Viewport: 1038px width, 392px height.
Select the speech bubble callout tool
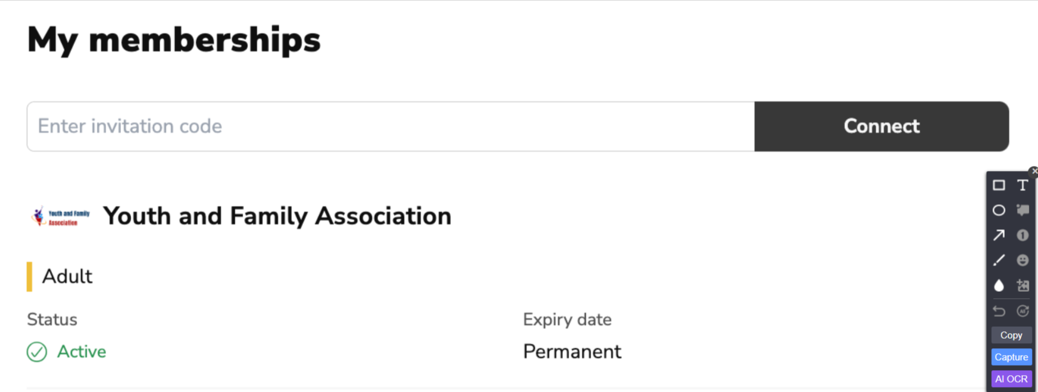pos(1022,210)
